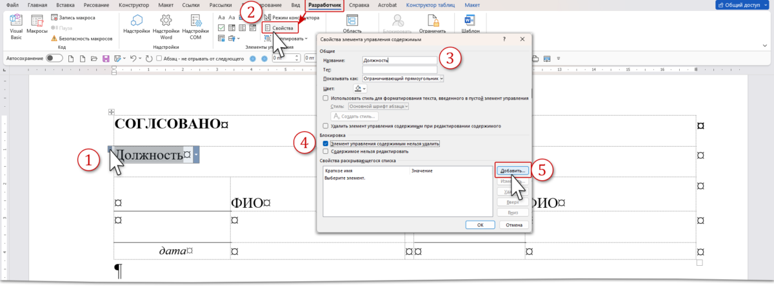
Task: Open the Общий доступ dropdown
Action: click(x=744, y=5)
